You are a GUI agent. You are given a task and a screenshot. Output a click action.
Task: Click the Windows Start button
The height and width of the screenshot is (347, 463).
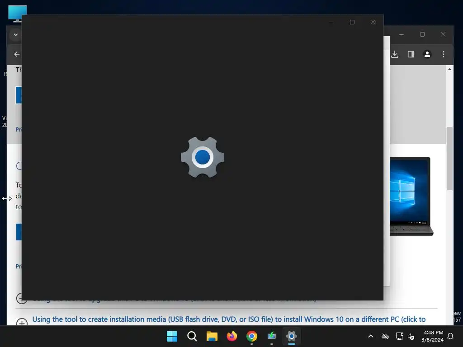172,336
